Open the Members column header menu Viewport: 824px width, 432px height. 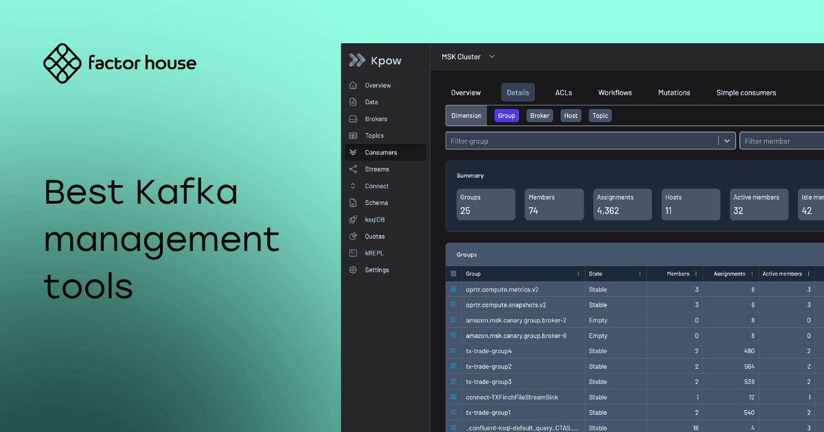[696, 274]
